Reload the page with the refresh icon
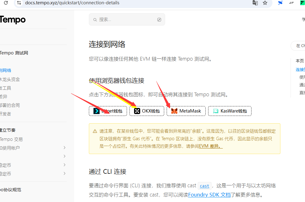This screenshot has height=202, width=305. coord(6,3)
